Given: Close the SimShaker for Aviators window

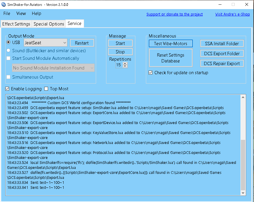Looking at the screenshot, I should click(247, 4).
